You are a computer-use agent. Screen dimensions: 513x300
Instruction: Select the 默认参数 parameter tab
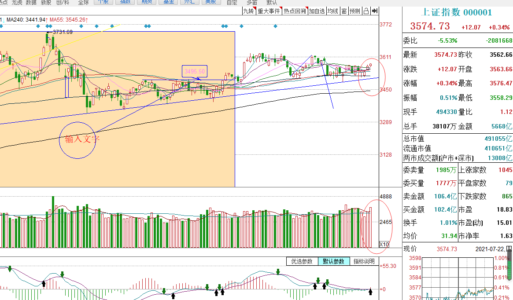(334, 261)
